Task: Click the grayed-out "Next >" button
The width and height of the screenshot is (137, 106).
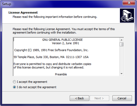Action: coord(99,98)
